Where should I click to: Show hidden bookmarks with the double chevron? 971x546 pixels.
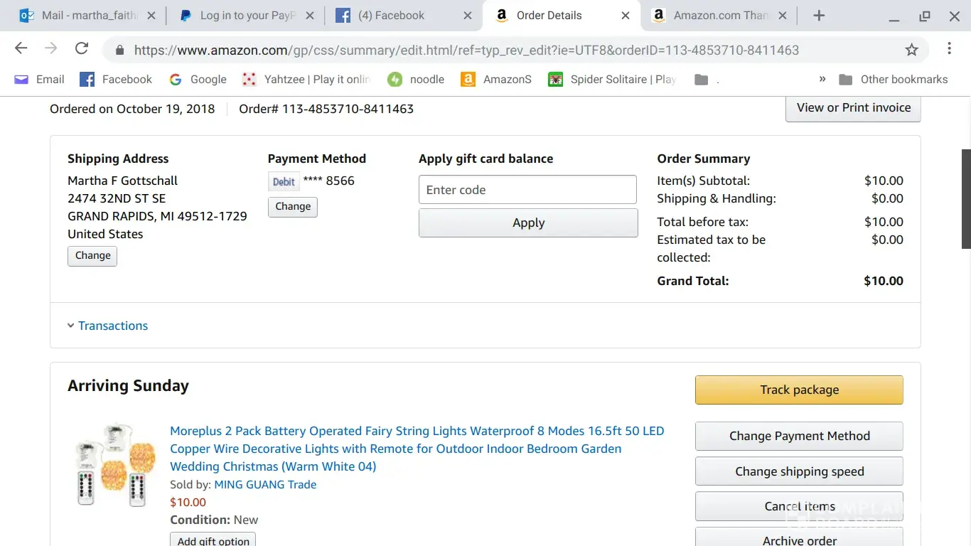(822, 79)
